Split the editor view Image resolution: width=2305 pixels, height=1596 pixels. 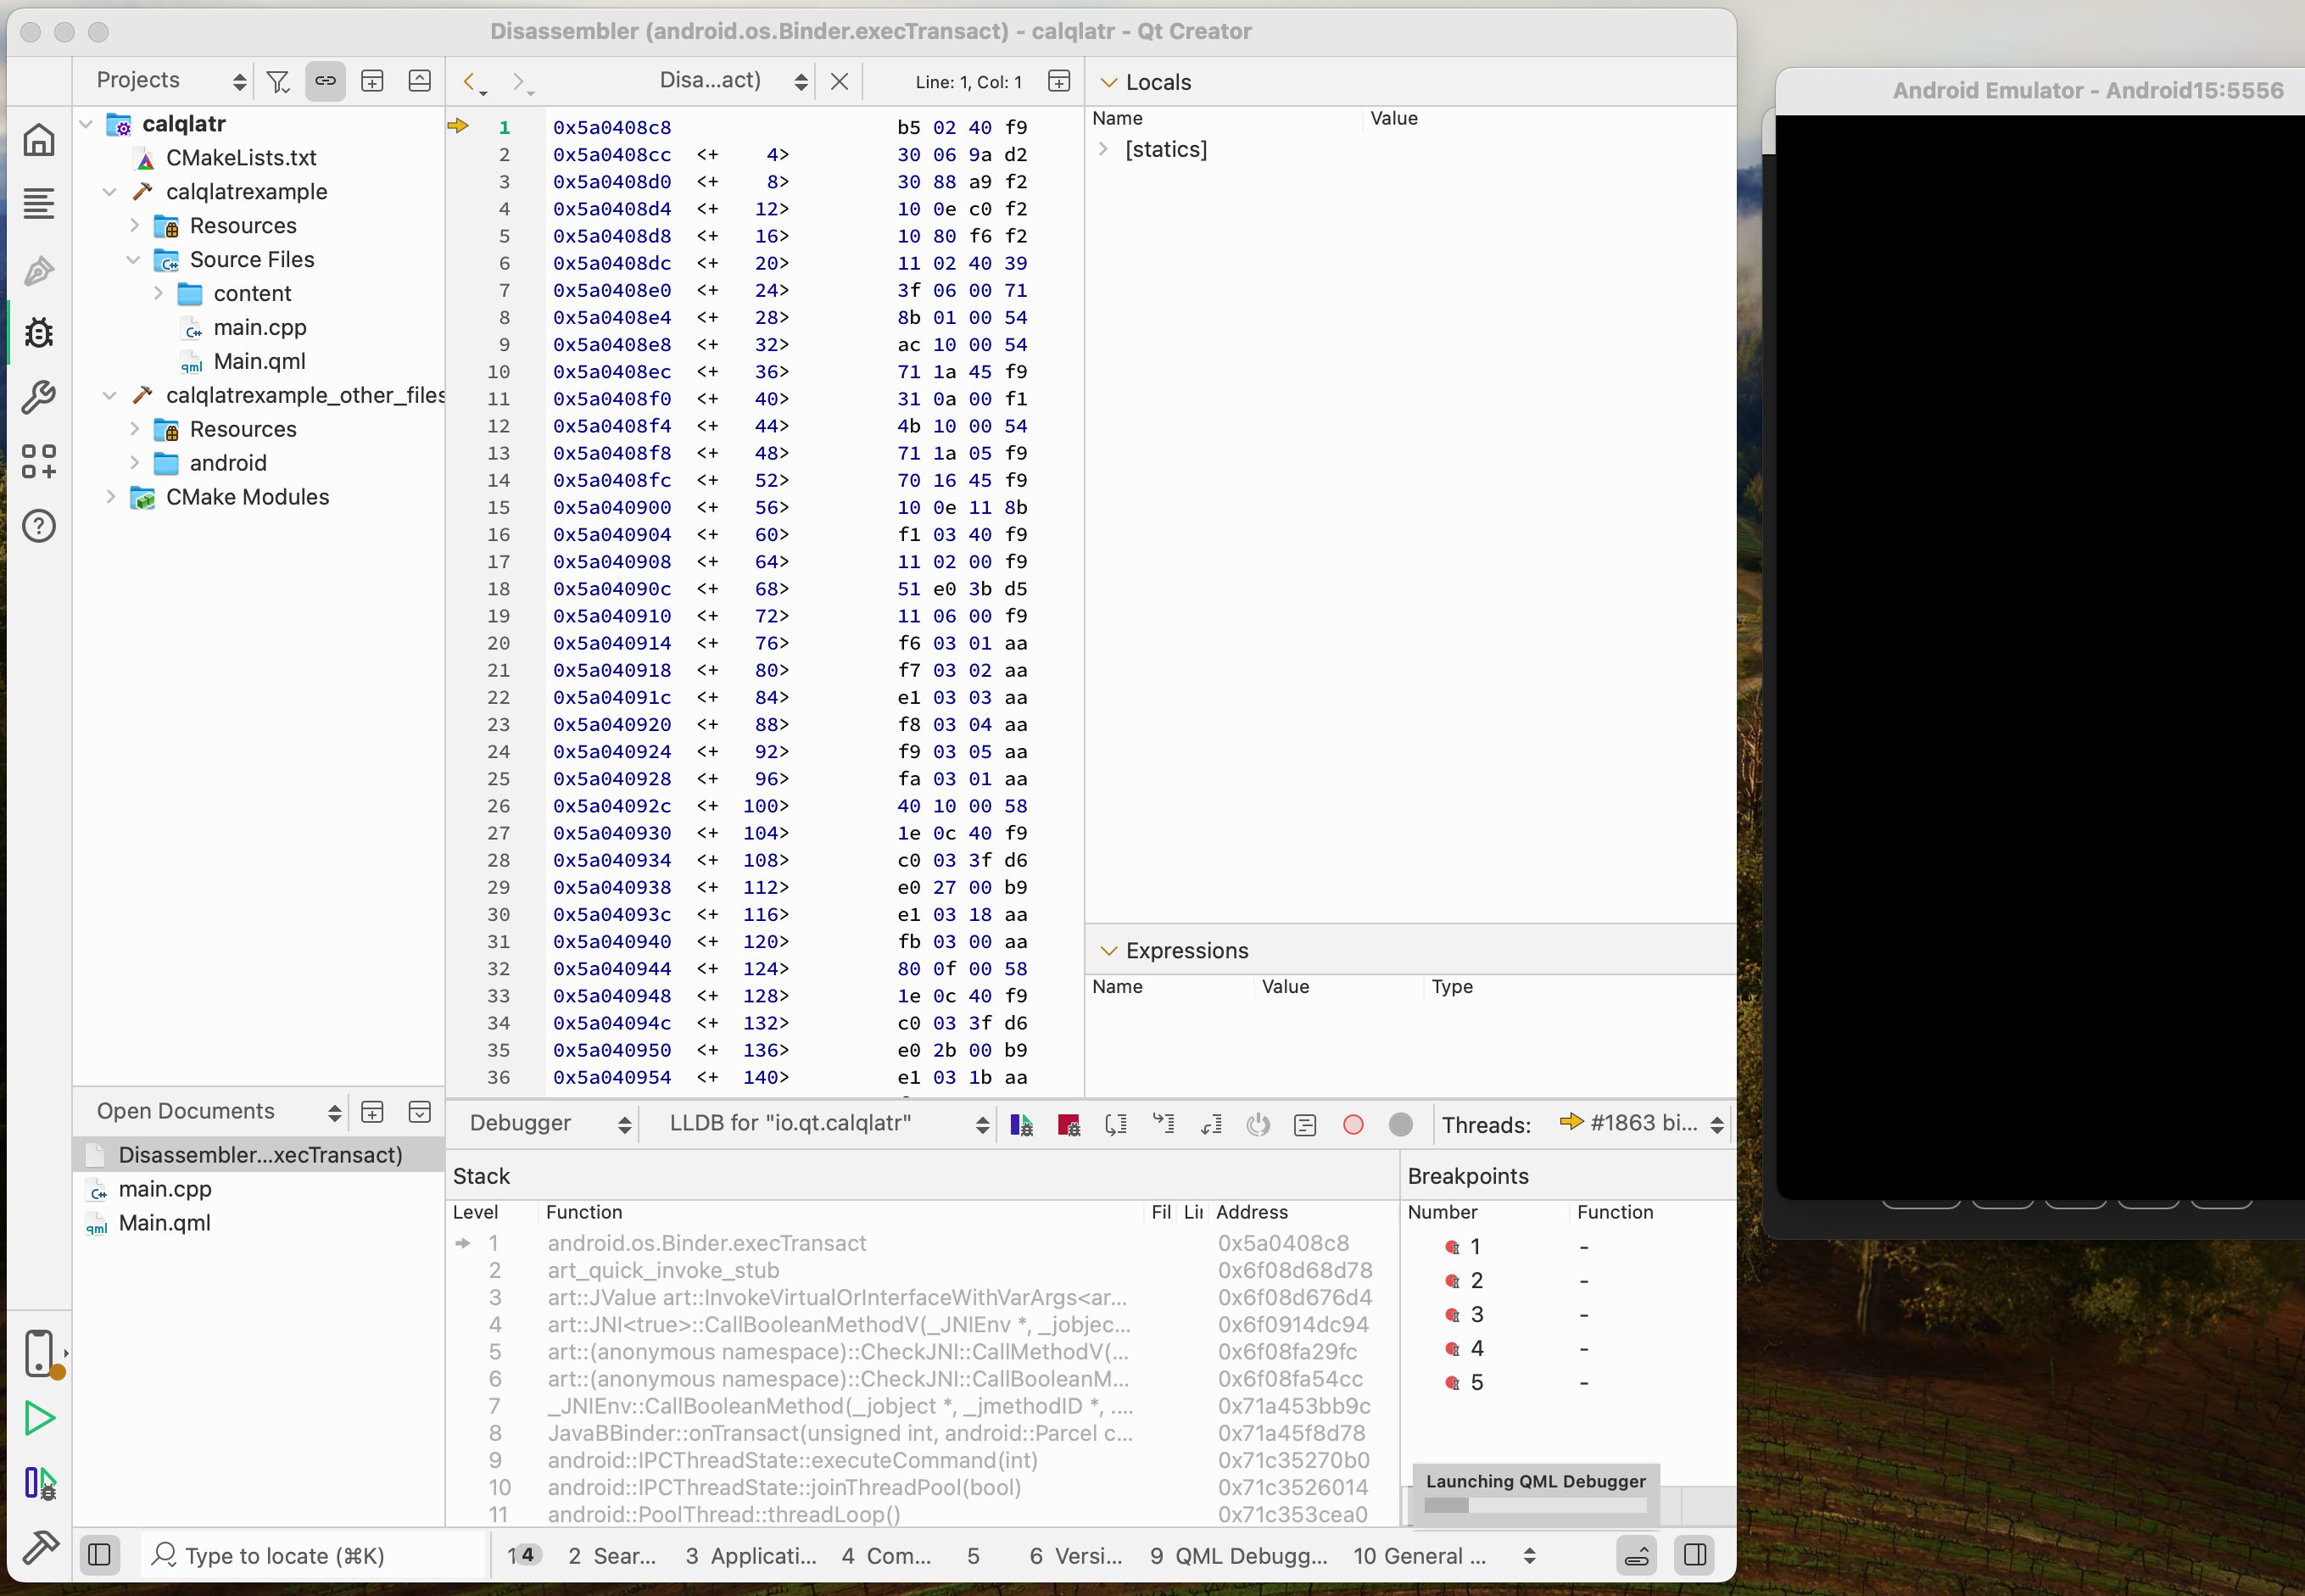pos(1059,82)
